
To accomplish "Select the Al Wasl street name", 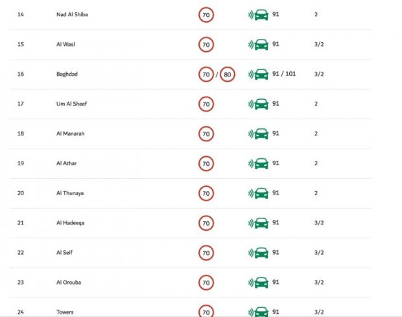I will (x=65, y=44).
